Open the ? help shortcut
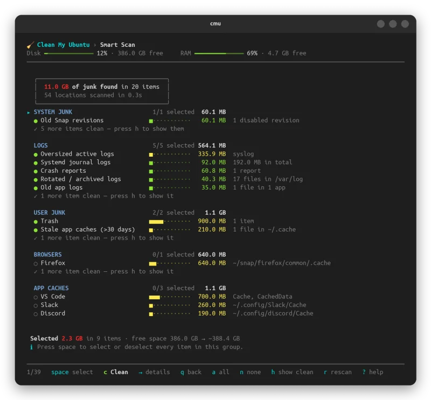Screen dimensions: 431x400 tap(373, 372)
